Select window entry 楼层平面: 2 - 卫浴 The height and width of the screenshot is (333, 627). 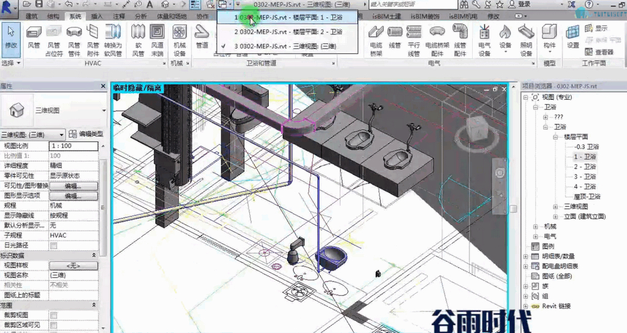point(288,32)
